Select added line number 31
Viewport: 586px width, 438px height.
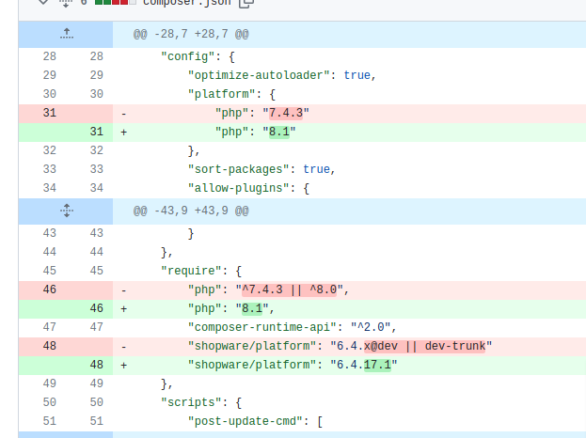pos(96,132)
